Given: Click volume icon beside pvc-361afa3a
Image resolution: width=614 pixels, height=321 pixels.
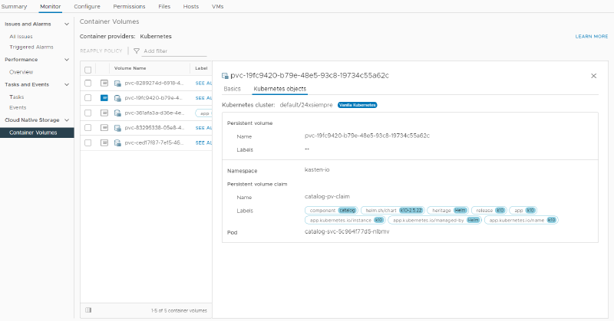Looking at the screenshot, I should click(117, 113).
